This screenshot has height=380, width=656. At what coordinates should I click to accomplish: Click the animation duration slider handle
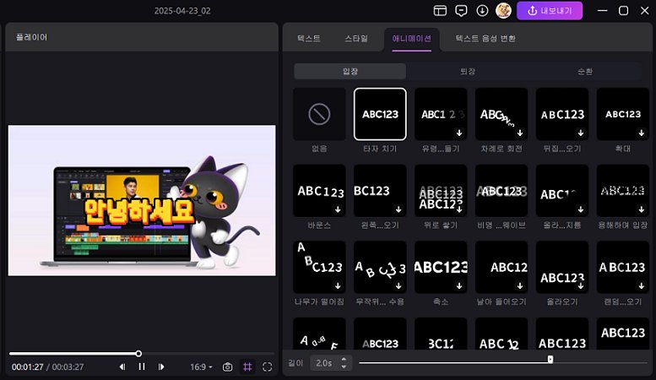(x=550, y=359)
